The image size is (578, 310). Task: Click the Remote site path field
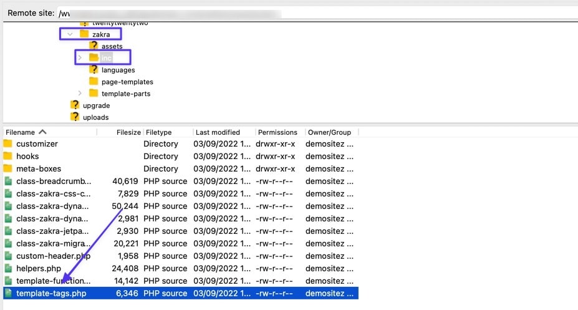click(x=312, y=13)
